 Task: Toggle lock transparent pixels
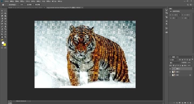click(174, 66)
